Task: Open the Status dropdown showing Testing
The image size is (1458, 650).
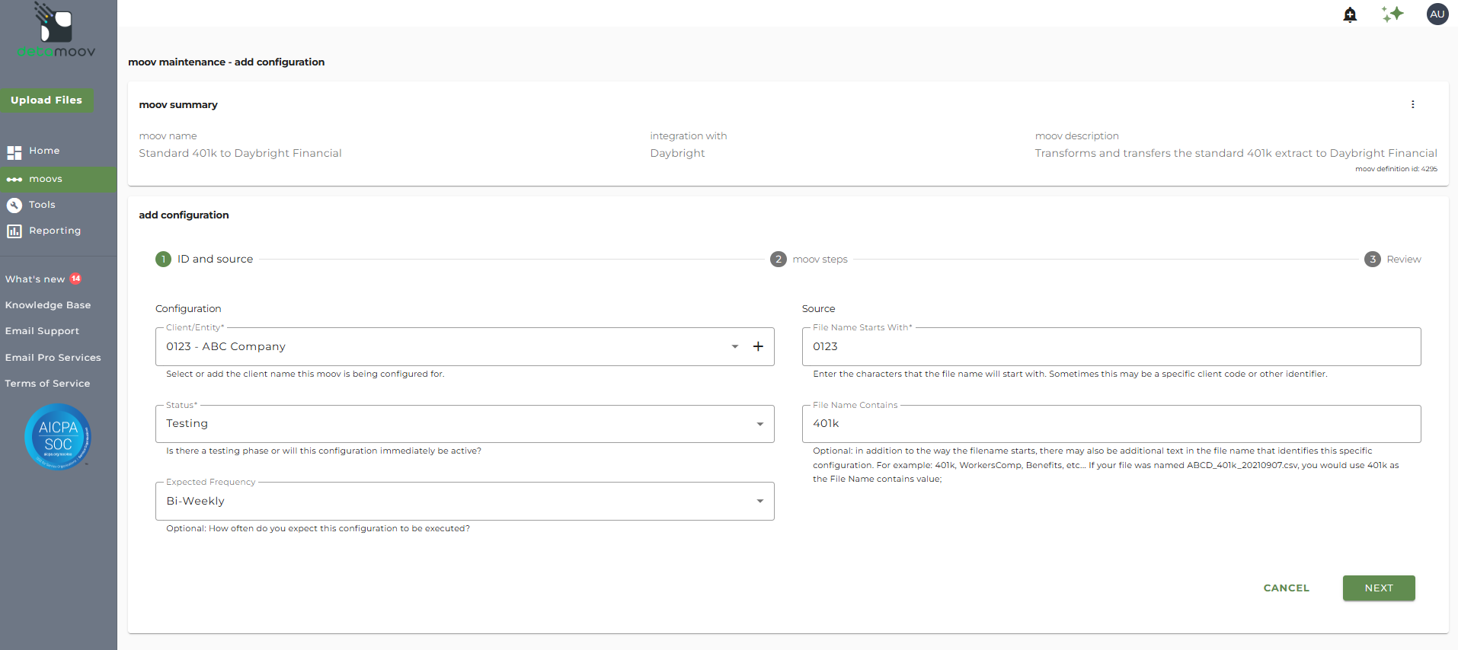Action: pyautogui.click(x=759, y=425)
